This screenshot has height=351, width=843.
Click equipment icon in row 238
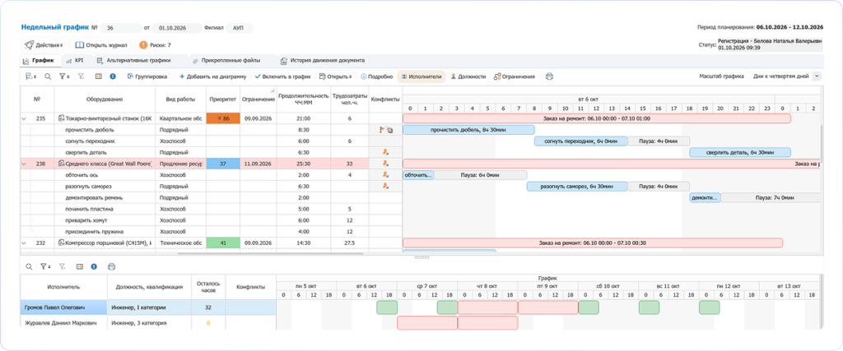[x=61, y=164]
